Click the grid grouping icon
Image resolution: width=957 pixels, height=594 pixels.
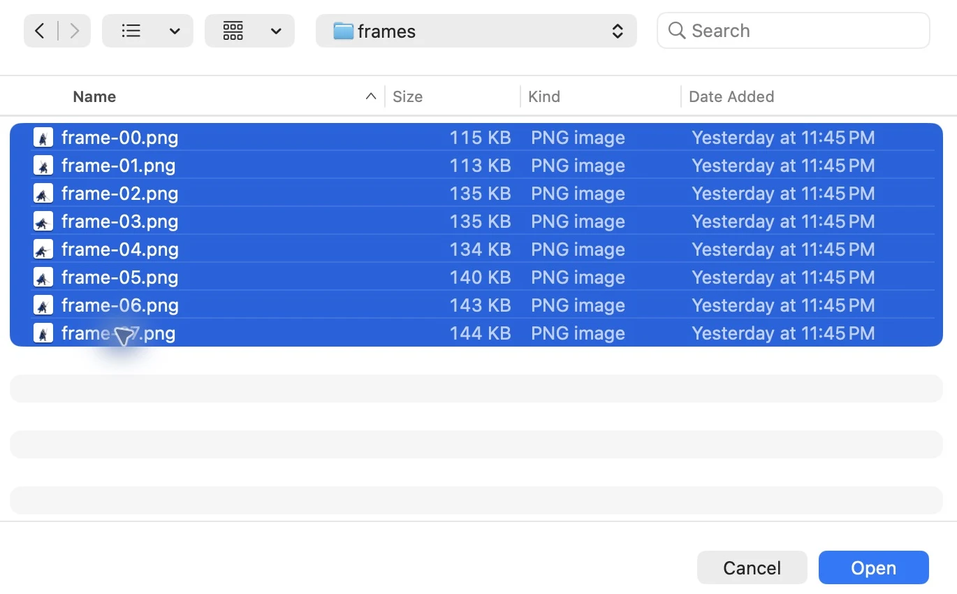(x=233, y=31)
